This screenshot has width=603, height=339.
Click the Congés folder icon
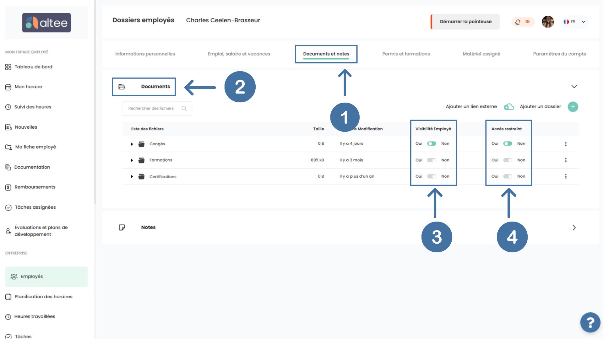[142, 144]
